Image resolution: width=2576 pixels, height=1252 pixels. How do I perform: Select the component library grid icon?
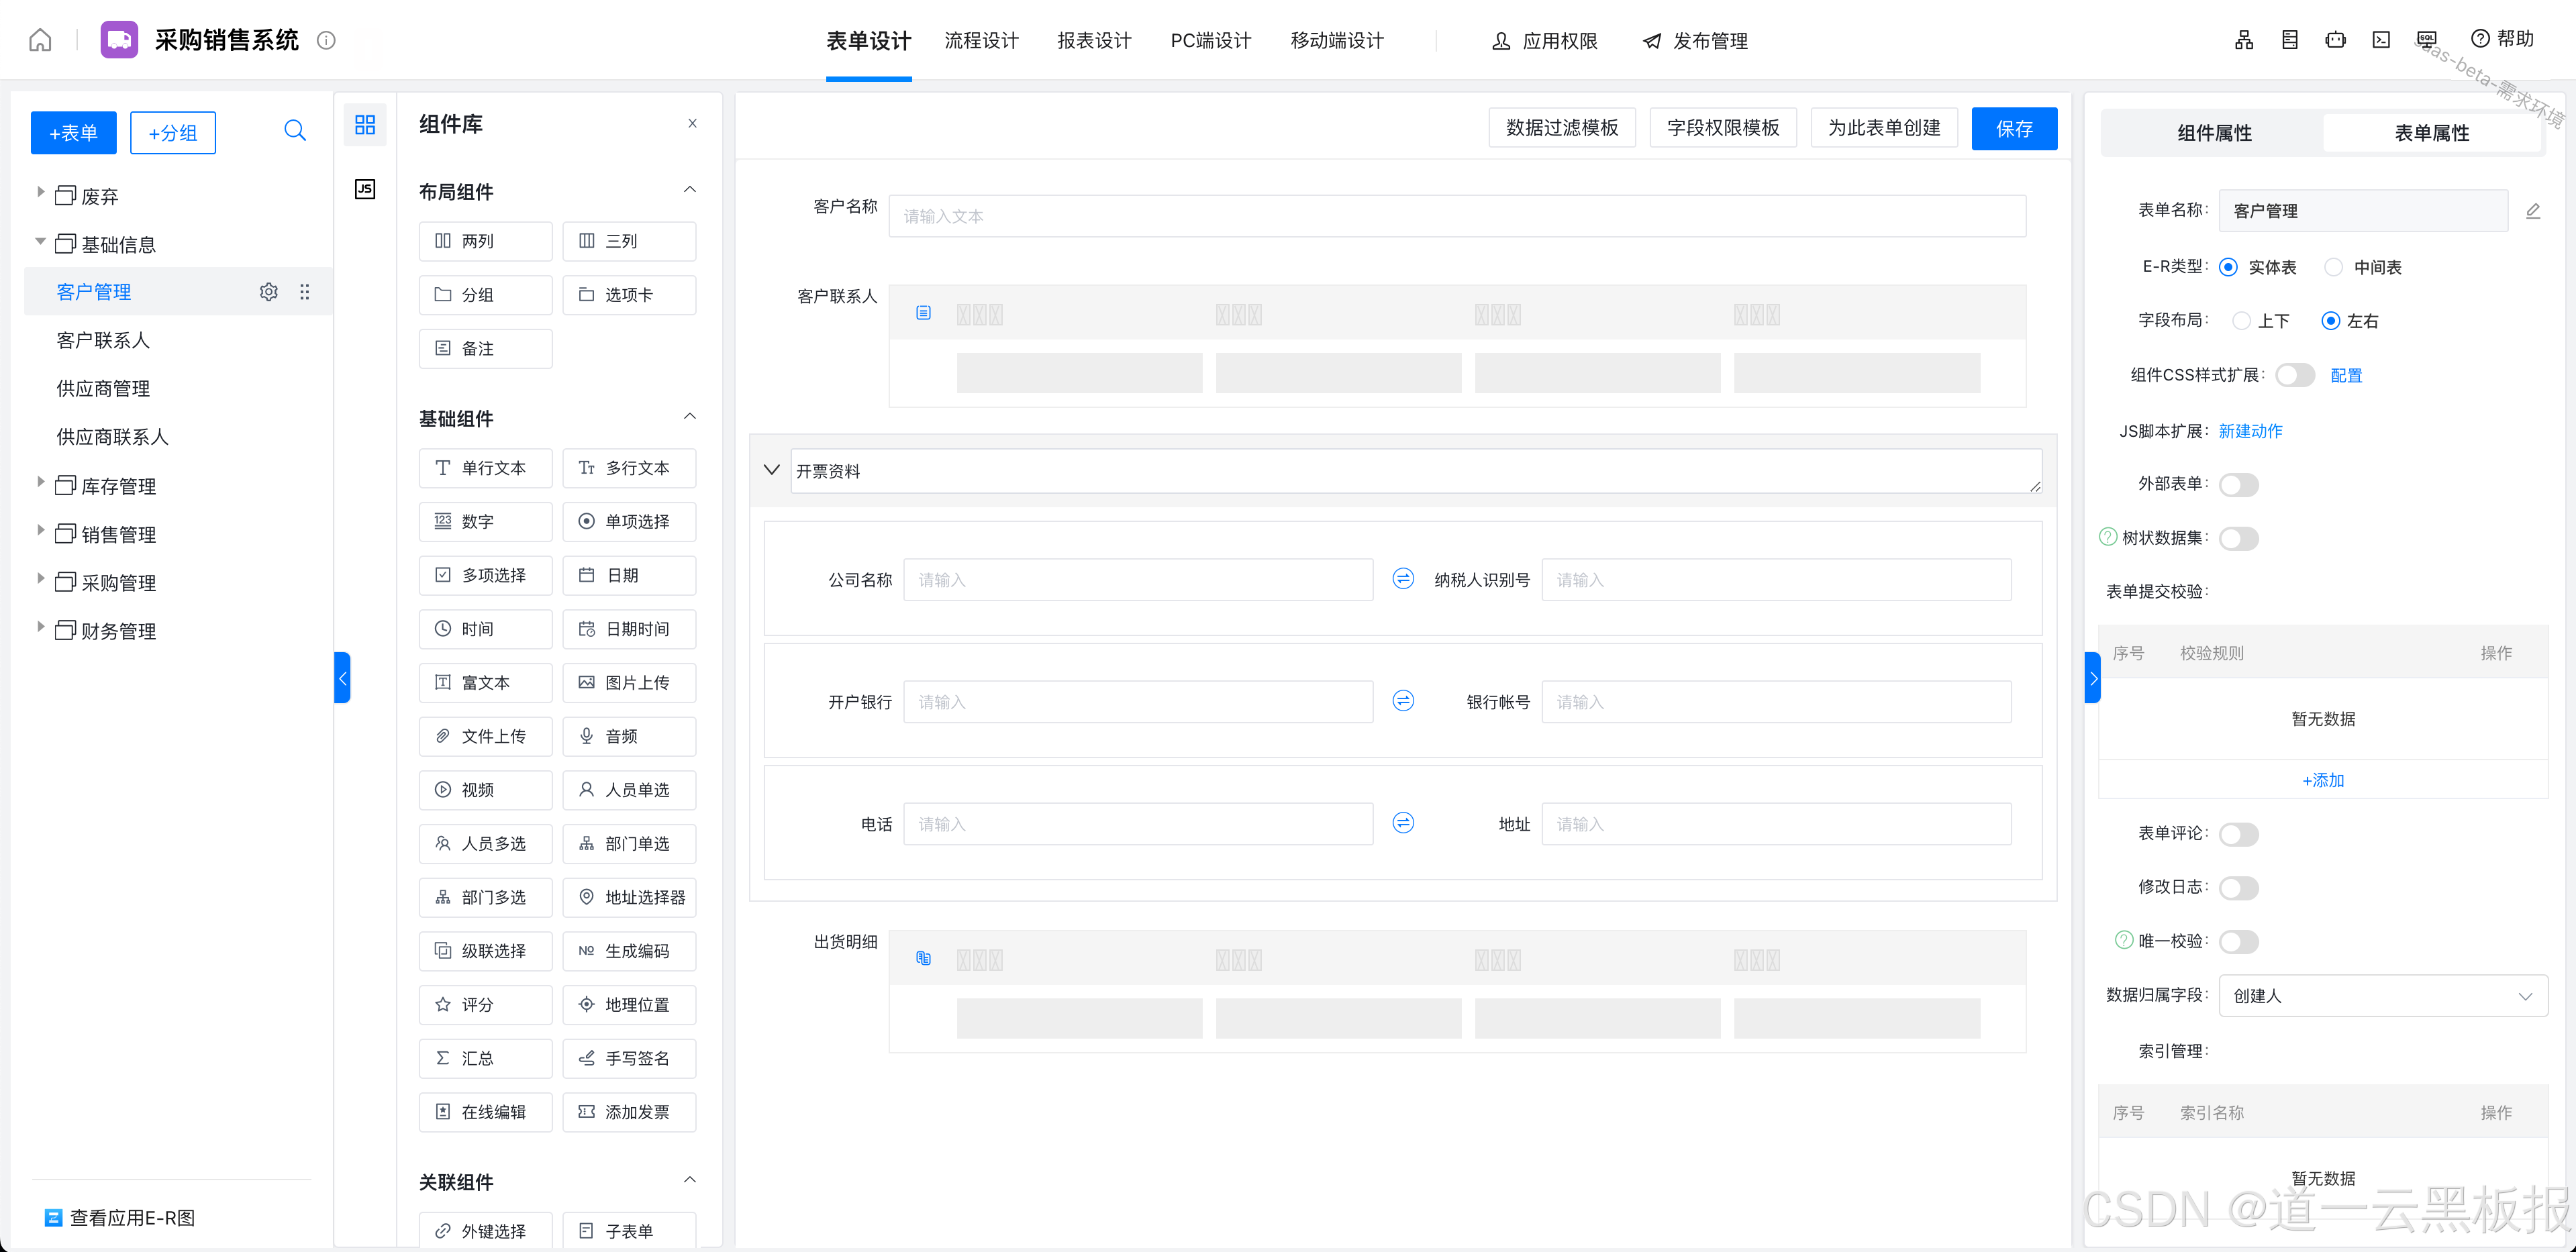tap(365, 124)
